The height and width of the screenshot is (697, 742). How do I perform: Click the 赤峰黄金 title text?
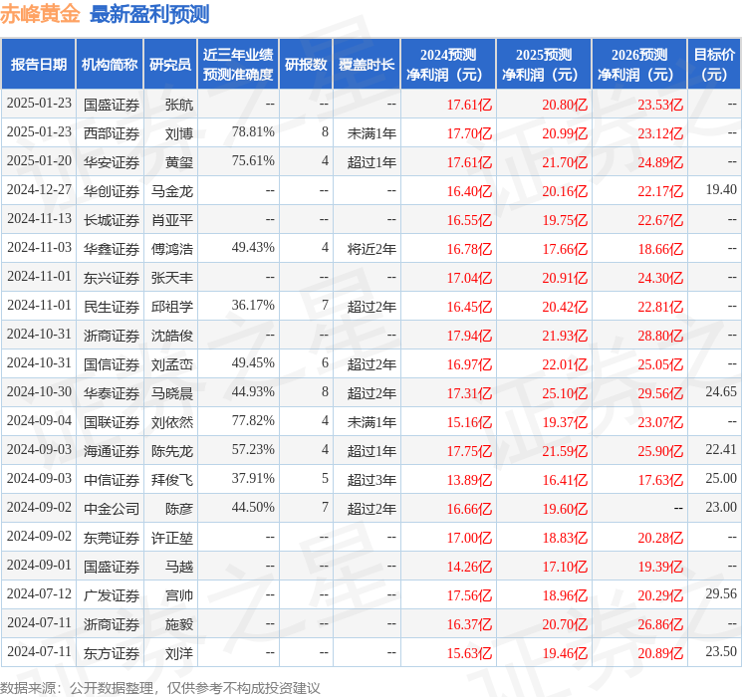click(40, 14)
